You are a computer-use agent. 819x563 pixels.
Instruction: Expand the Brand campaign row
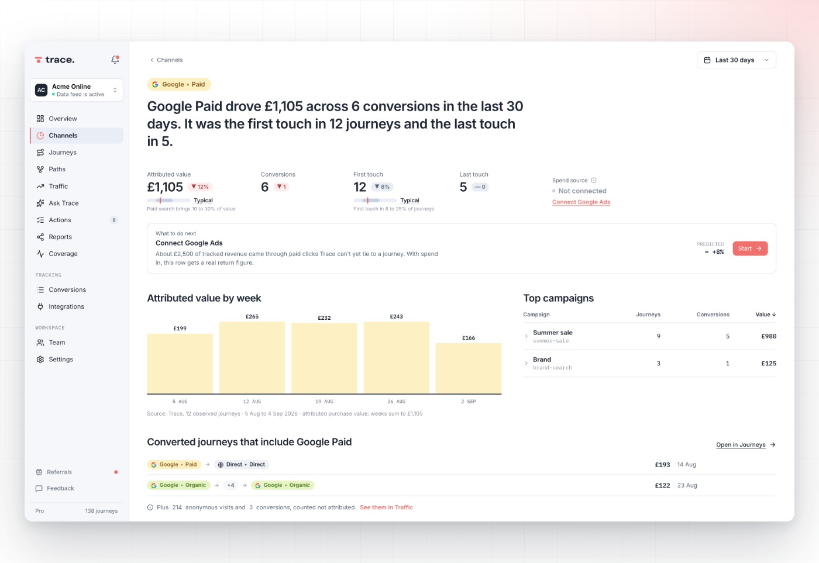click(526, 364)
